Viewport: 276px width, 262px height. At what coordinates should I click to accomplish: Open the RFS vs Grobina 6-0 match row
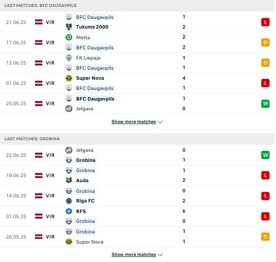tap(137, 216)
